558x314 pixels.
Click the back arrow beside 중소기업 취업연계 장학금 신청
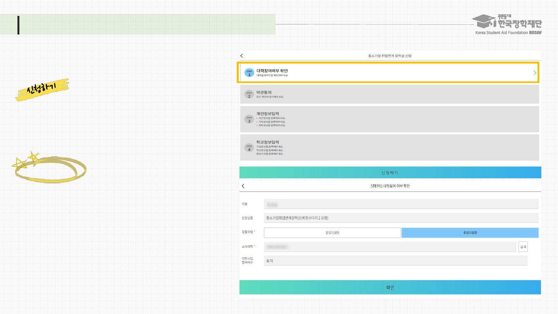242,56
